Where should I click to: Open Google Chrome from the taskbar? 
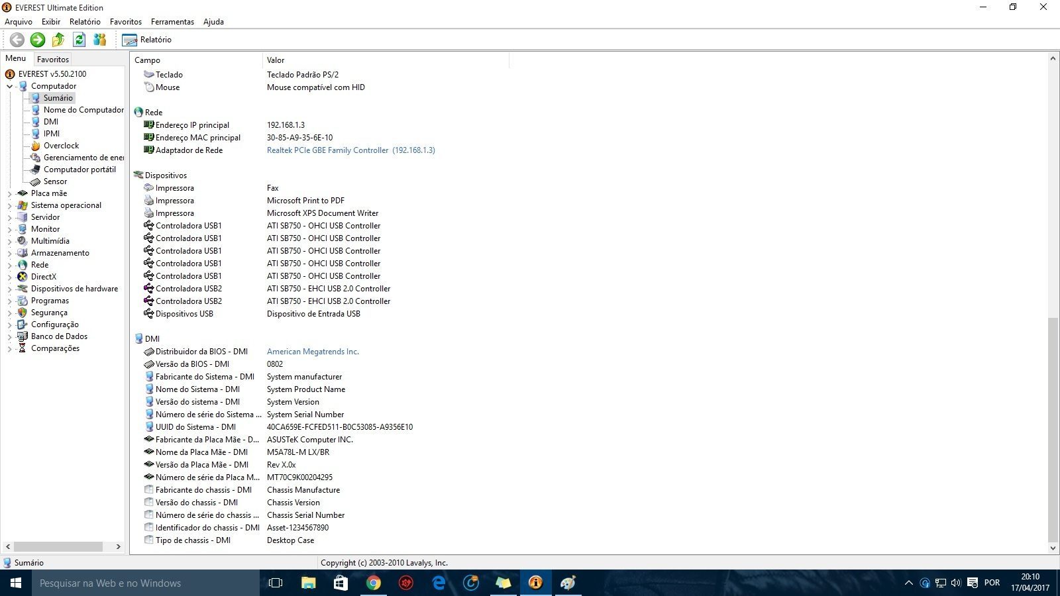click(x=374, y=583)
